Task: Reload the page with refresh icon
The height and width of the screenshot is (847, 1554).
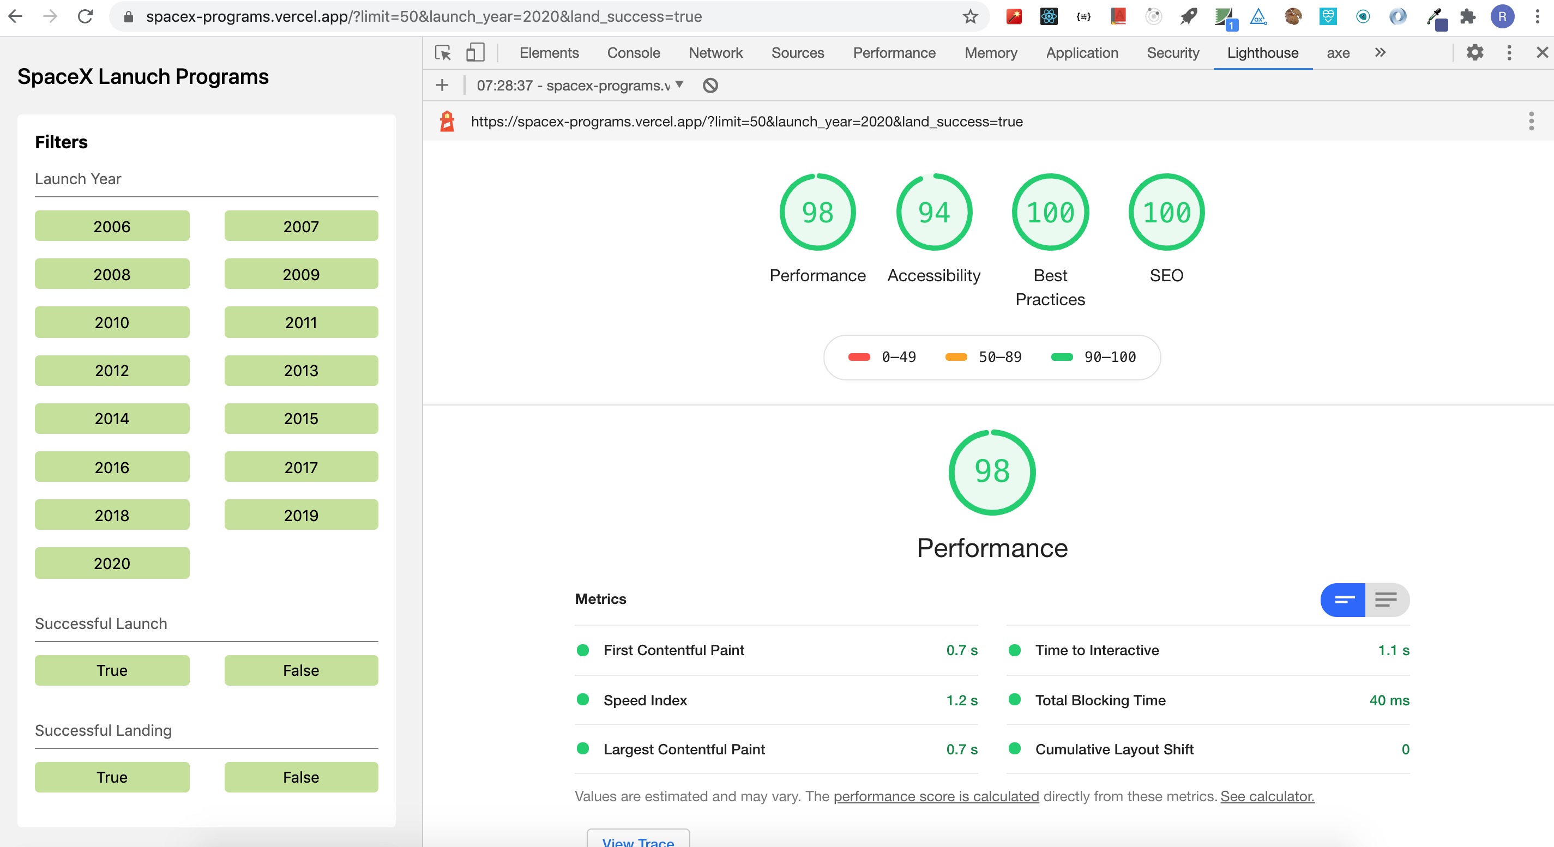Action: tap(85, 16)
